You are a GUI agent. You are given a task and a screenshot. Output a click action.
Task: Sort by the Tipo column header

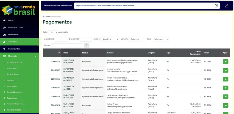coord(169,53)
